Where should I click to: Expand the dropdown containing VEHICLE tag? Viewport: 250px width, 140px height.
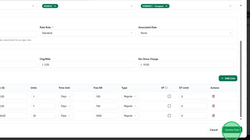[132, 6]
